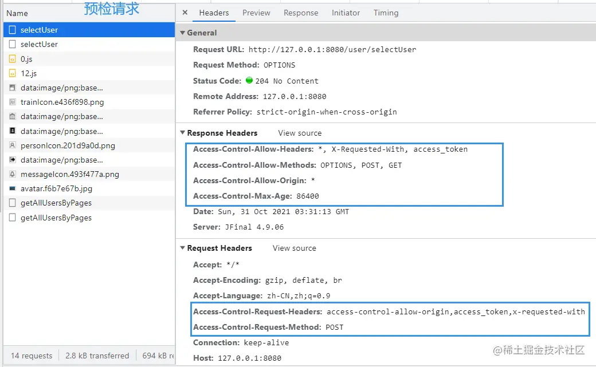Collapse the Response Headers section

182,133
